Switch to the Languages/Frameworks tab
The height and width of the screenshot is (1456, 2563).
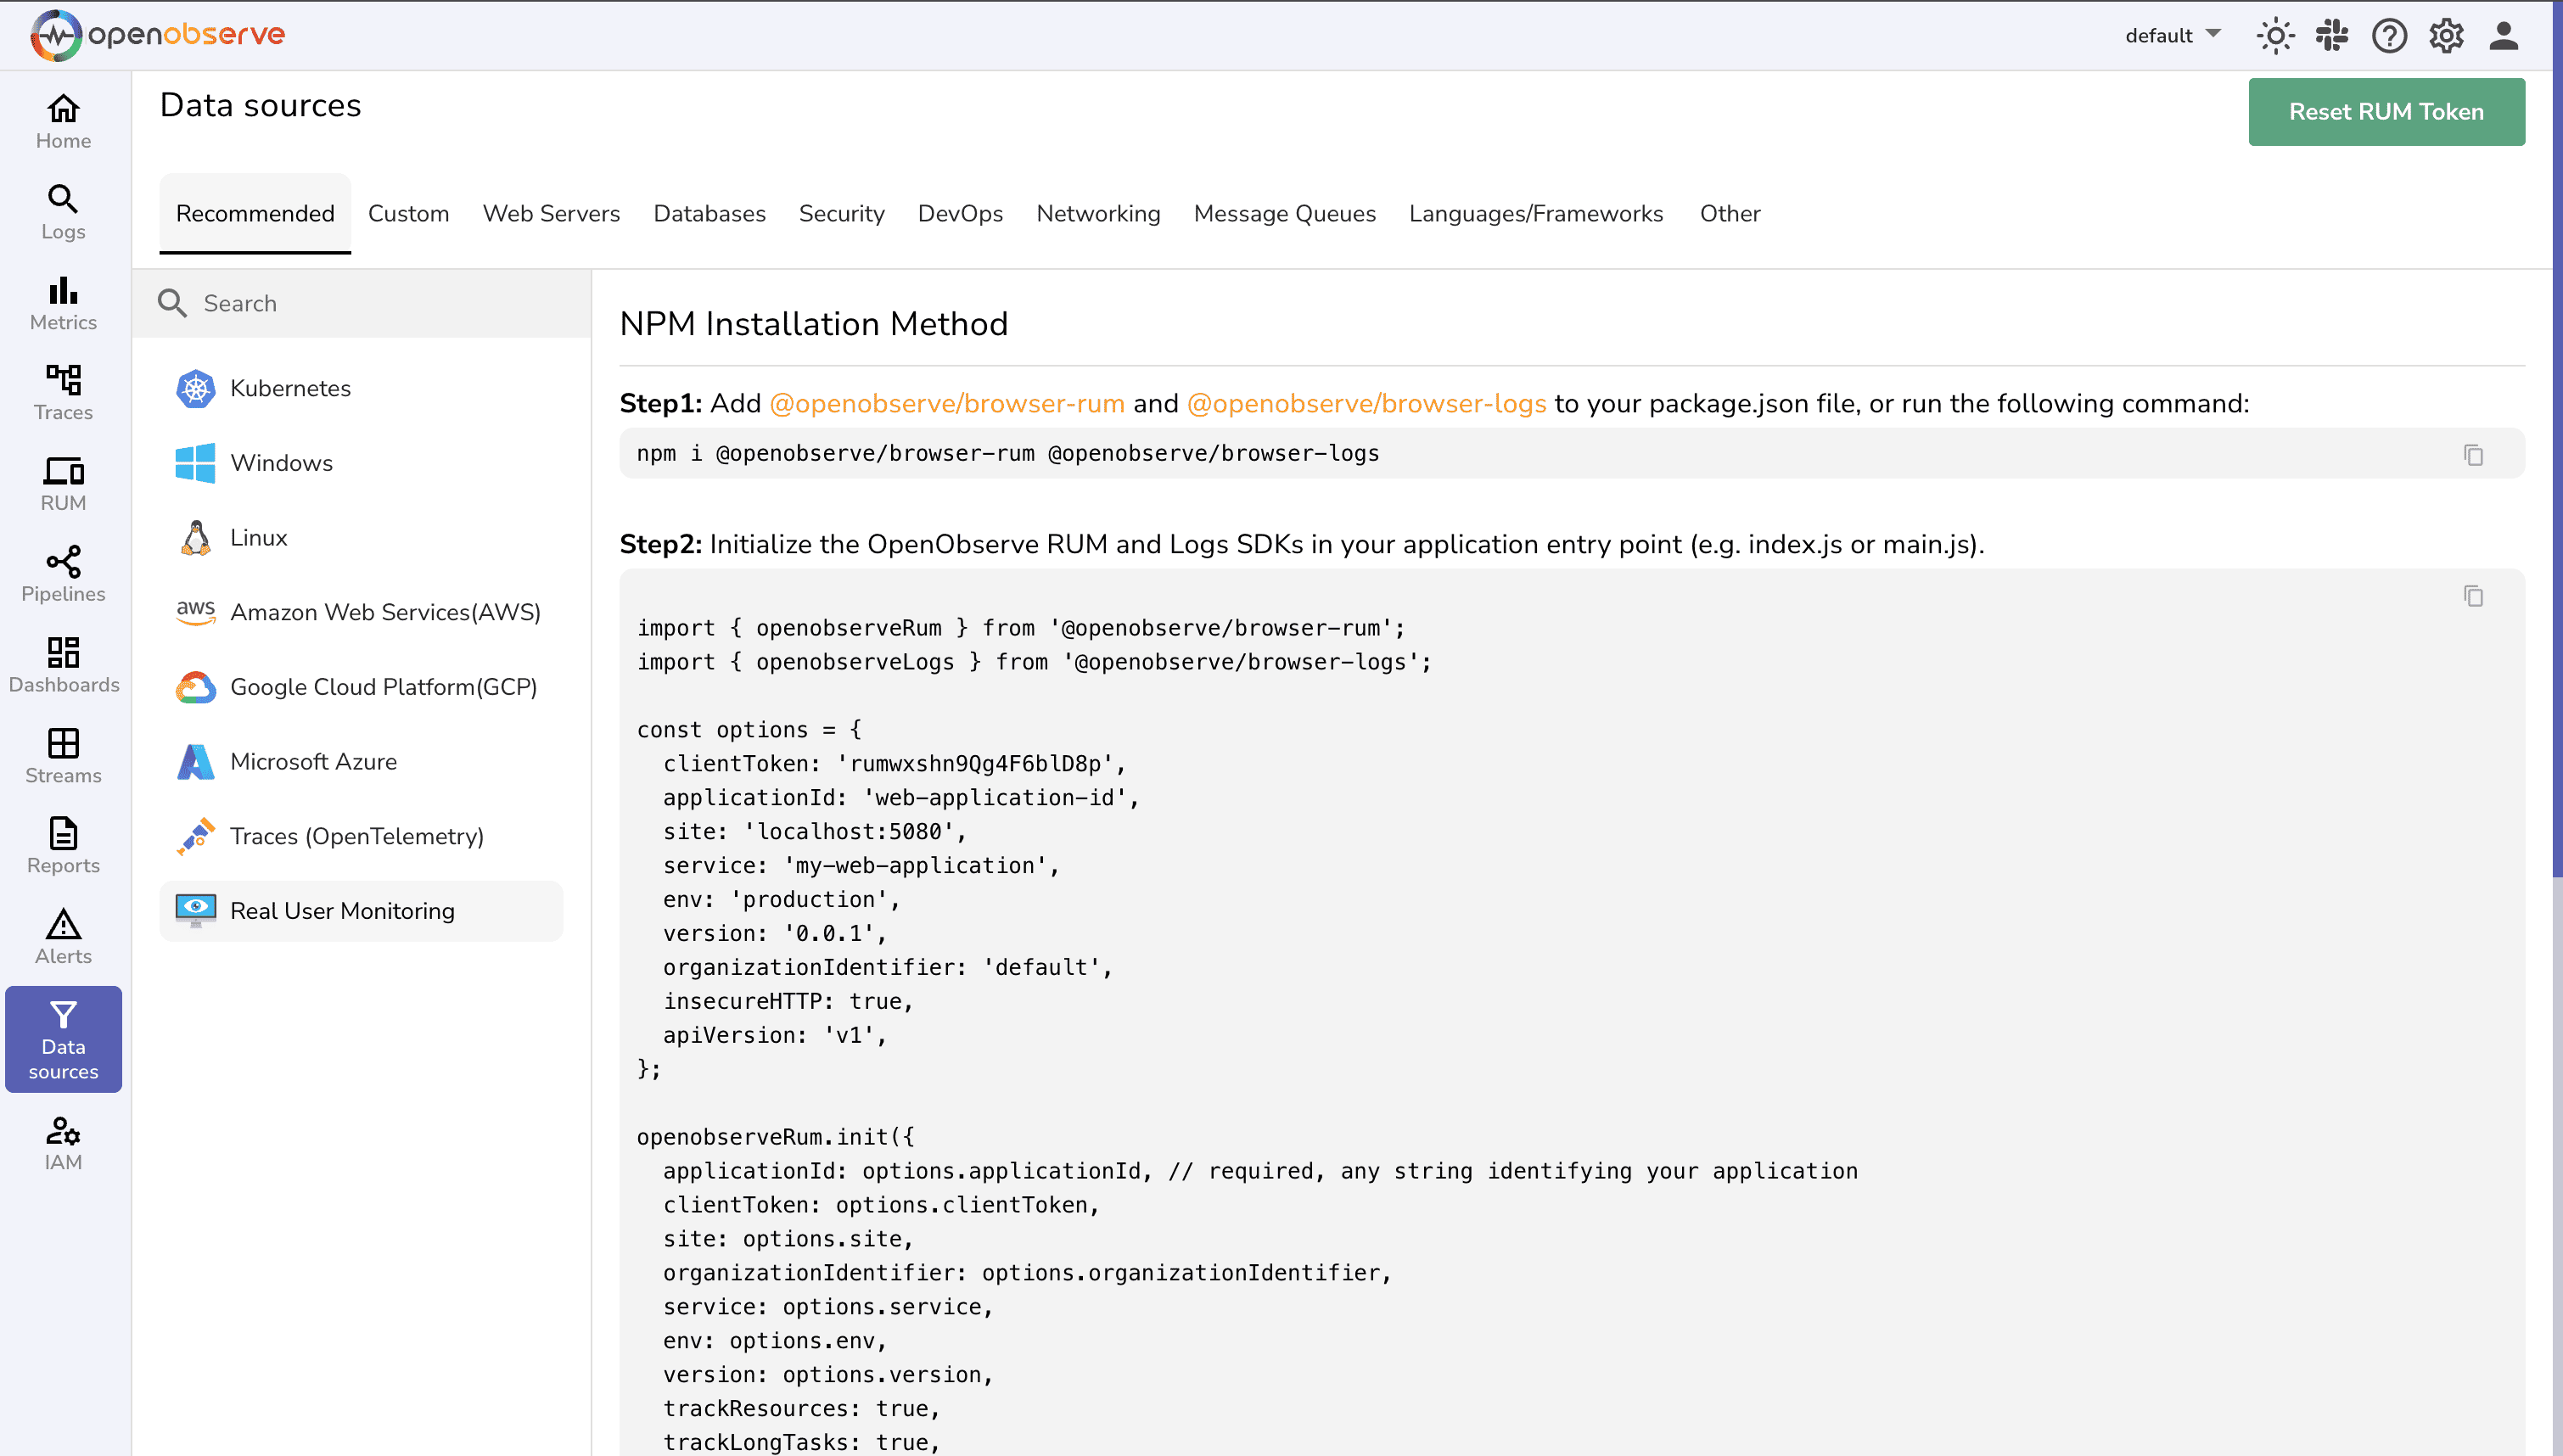(1535, 213)
